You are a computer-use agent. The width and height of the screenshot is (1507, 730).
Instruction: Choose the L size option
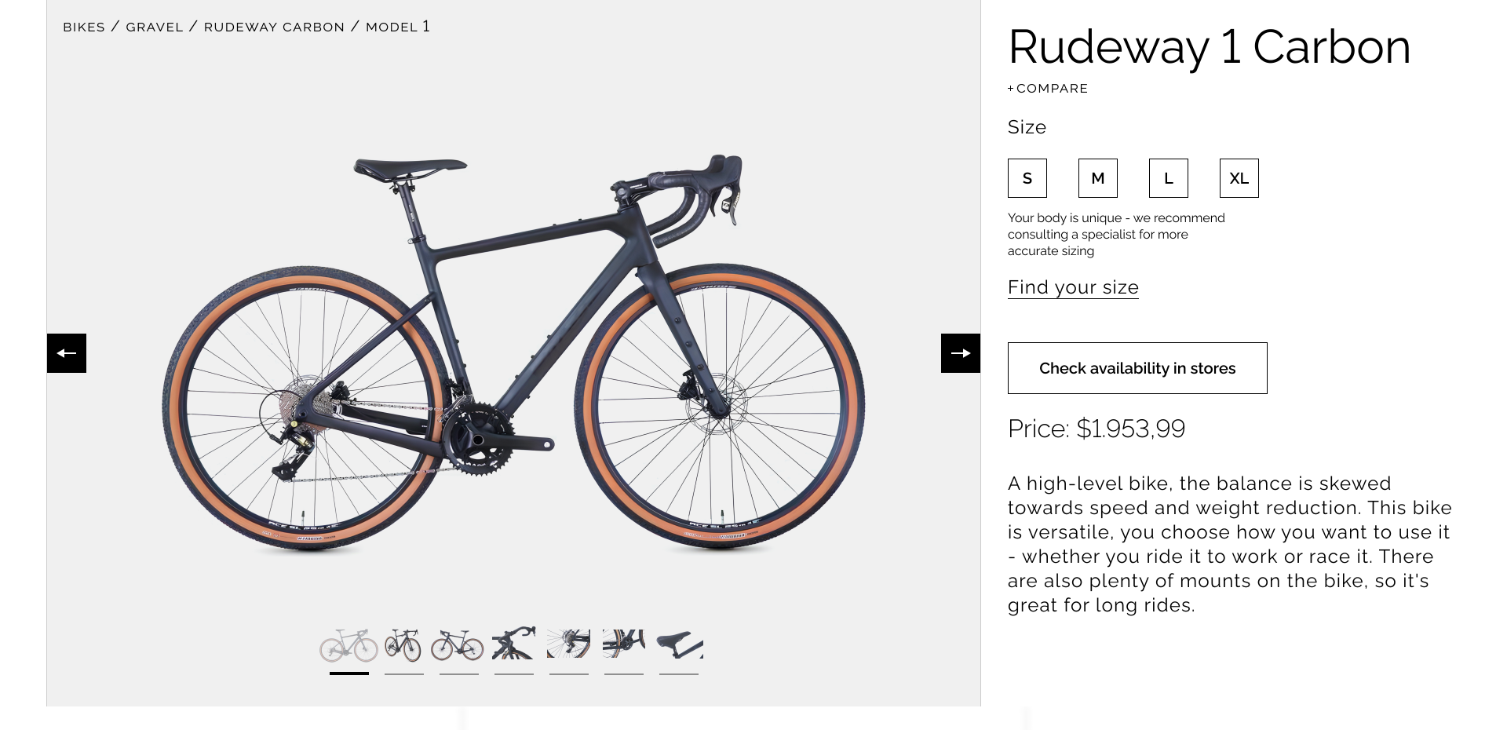pyautogui.click(x=1168, y=178)
